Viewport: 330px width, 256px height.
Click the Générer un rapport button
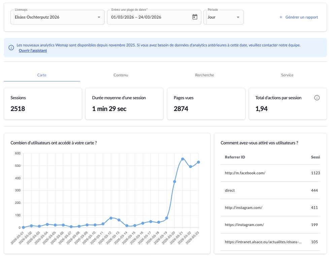click(x=298, y=17)
